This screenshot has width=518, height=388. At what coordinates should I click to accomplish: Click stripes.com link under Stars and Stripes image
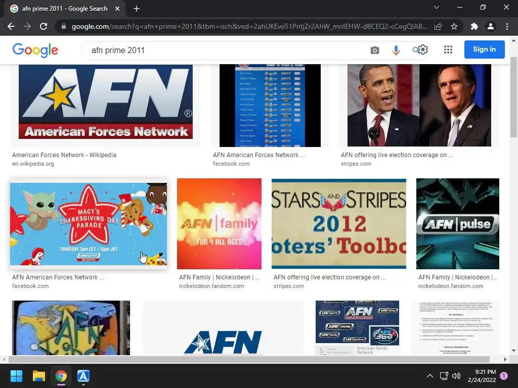coord(289,286)
